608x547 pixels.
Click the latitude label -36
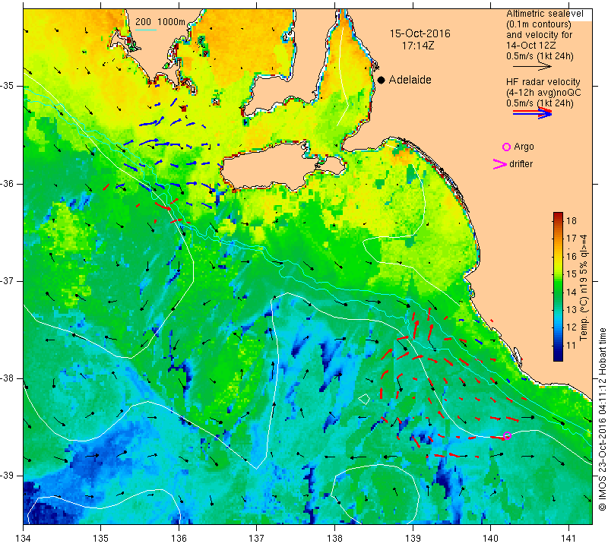(8, 183)
